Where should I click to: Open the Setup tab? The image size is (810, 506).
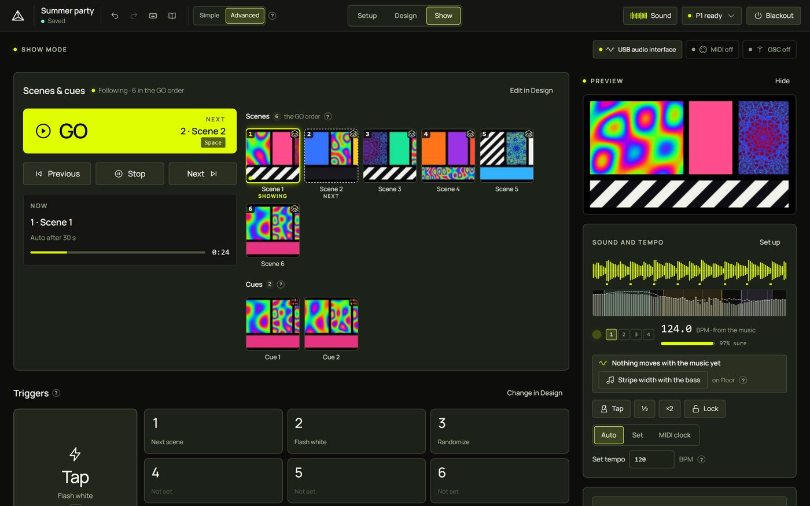(367, 16)
